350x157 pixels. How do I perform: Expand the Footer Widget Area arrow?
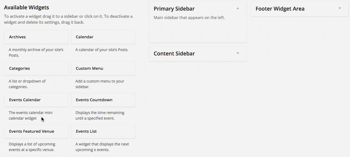(339, 8)
